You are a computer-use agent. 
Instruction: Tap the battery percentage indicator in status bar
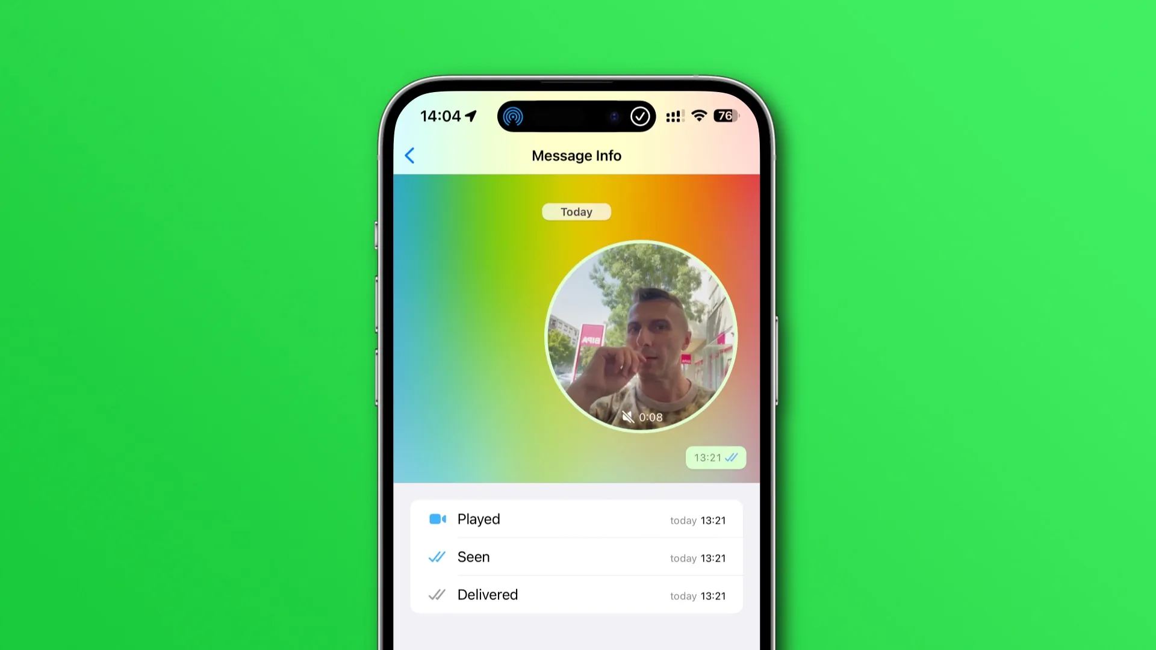pyautogui.click(x=724, y=116)
